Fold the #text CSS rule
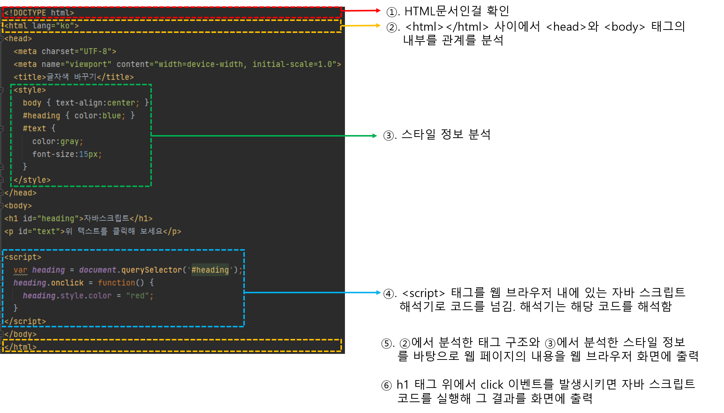The width and height of the screenshot is (724, 413). [2, 129]
